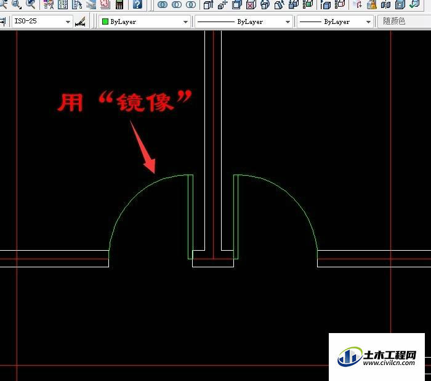The height and width of the screenshot is (381, 431).
Task: Select the Subtract solid editing tool
Action: pyautogui.click(x=177, y=4)
